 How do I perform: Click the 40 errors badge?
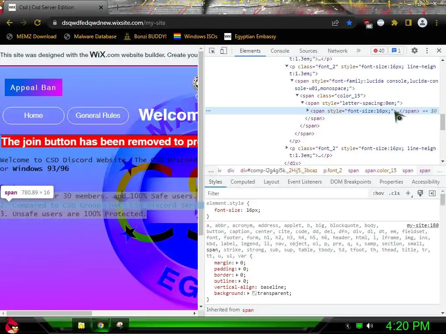point(379,51)
